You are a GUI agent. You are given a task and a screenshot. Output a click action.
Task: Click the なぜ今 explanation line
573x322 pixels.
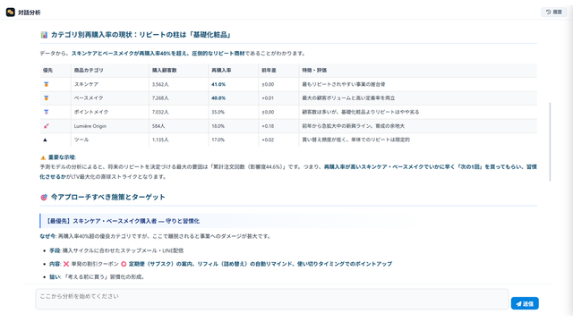click(x=155, y=236)
